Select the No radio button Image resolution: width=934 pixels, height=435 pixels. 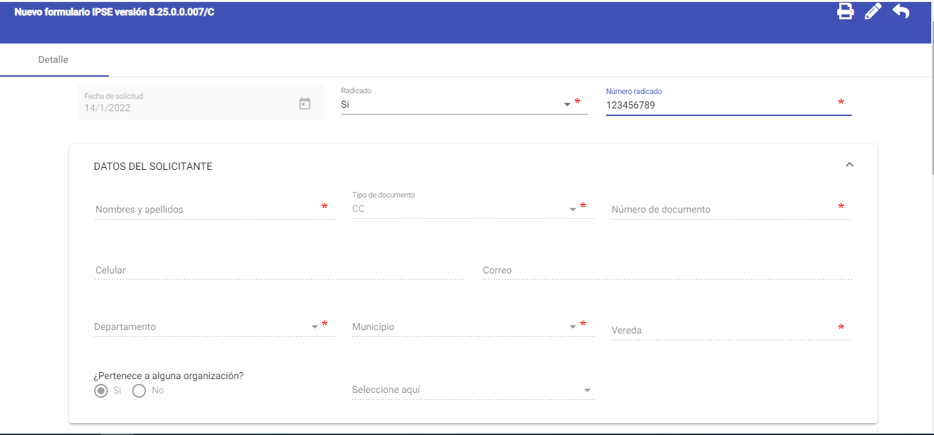(139, 391)
